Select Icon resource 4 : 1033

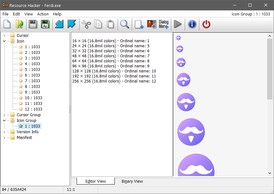32,64
